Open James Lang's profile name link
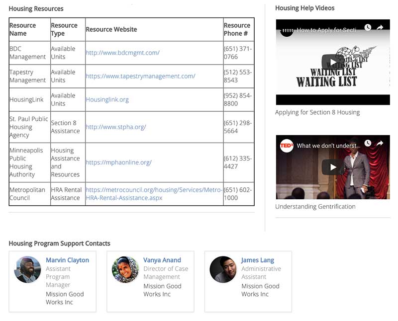This screenshot has width=398, height=321. click(257, 260)
